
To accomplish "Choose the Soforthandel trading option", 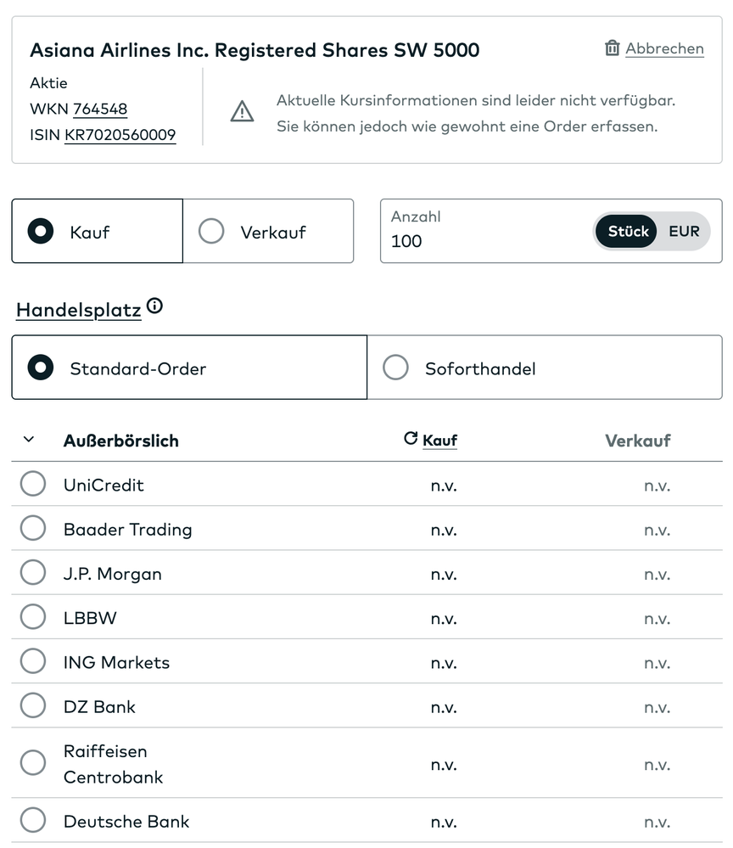I will pyautogui.click(x=395, y=368).
